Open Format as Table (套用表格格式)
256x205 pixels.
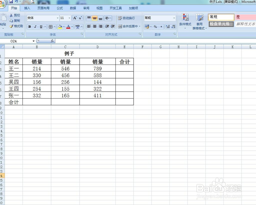coord(199,22)
